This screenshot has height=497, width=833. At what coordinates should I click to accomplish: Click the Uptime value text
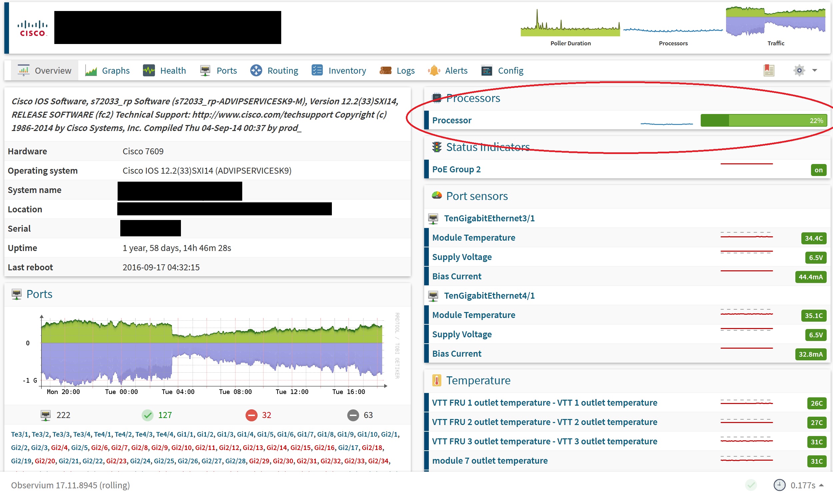177,248
